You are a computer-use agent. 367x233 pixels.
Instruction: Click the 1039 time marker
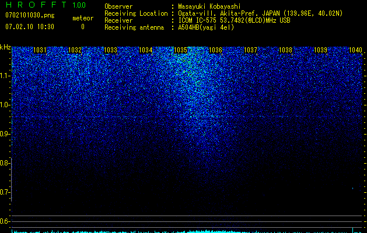[x=320, y=50]
